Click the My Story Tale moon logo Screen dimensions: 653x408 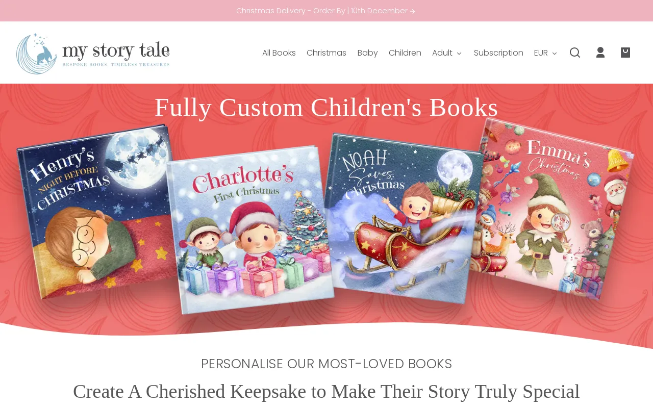pos(37,54)
